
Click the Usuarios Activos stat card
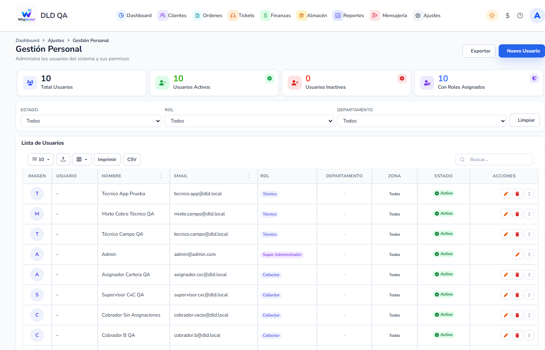(214, 83)
